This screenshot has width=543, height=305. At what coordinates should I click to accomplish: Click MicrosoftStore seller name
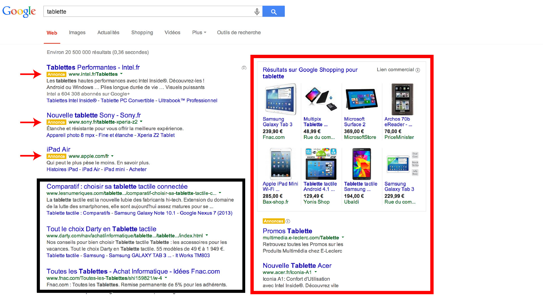360,137
